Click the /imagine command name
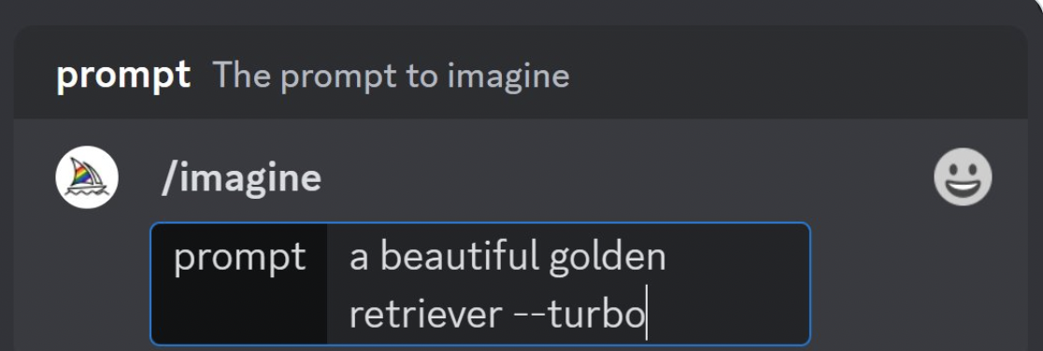1043x351 pixels. pos(241,178)
